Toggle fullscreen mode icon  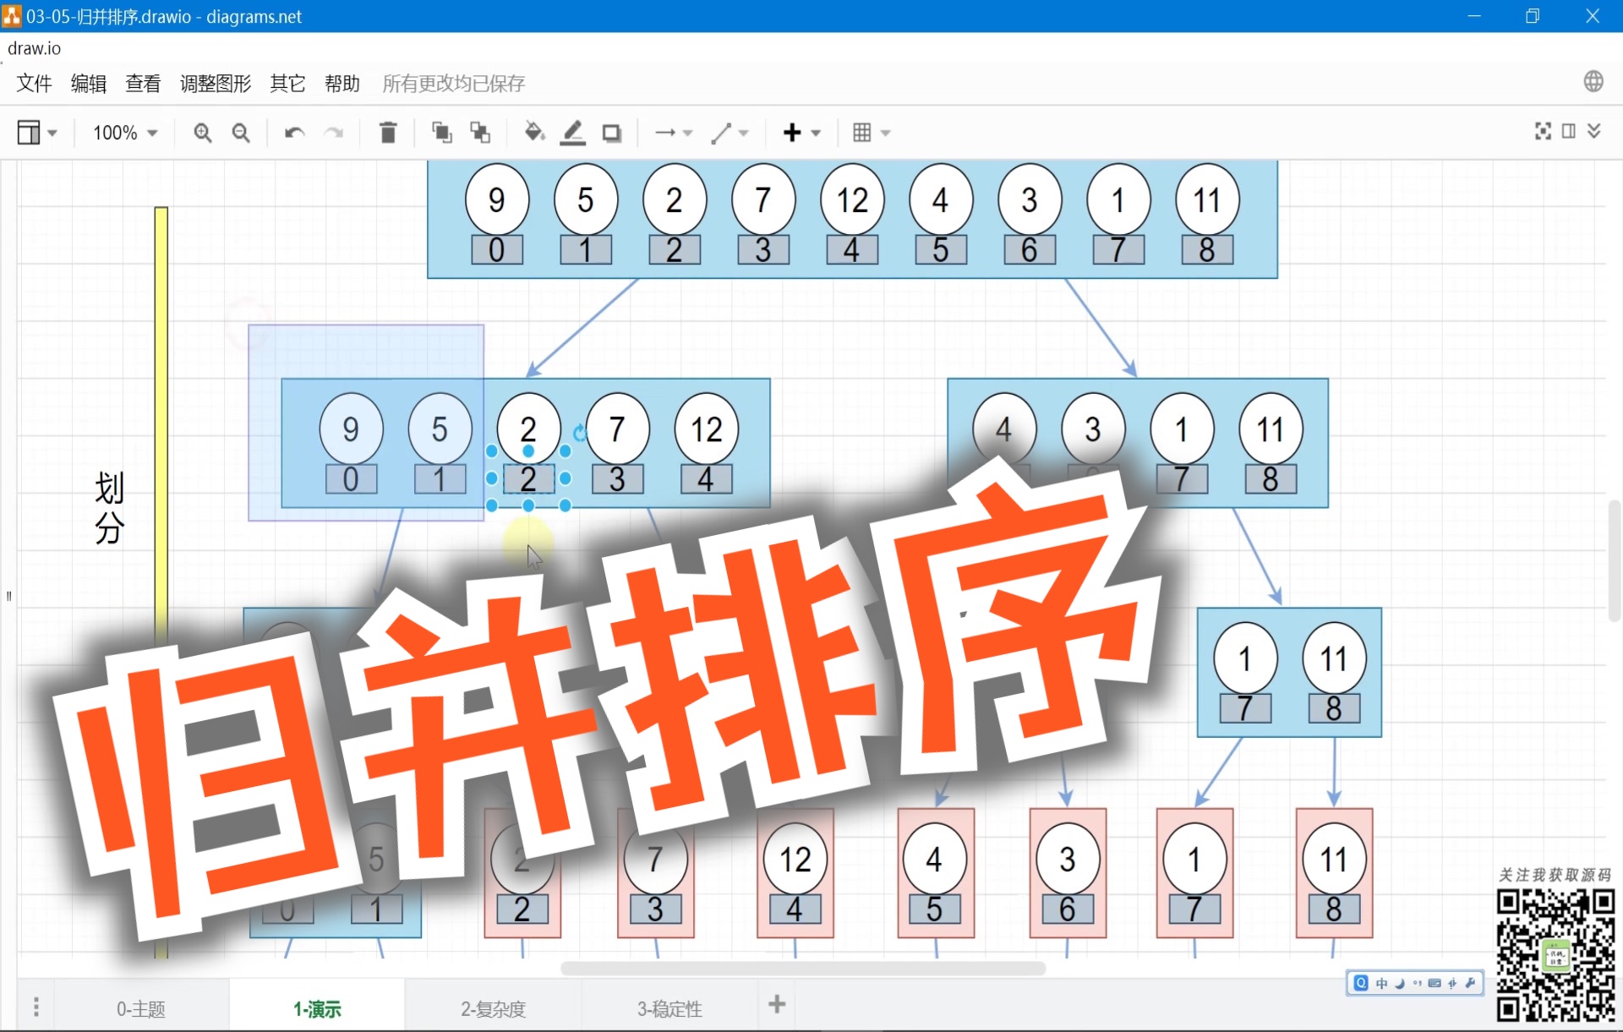point(1543,131)
